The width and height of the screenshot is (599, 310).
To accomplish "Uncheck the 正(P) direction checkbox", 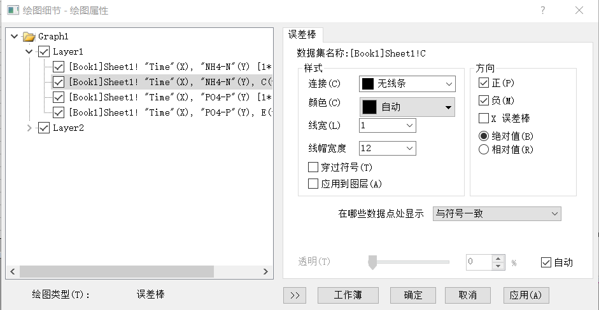I will click(x=484, y=83).
